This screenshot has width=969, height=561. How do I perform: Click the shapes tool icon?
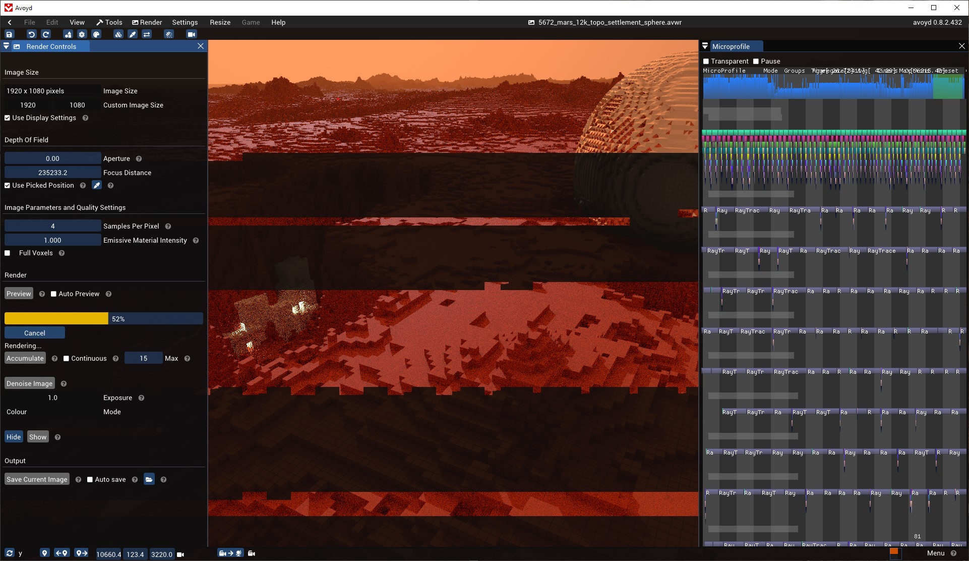(x=68, y=34)
